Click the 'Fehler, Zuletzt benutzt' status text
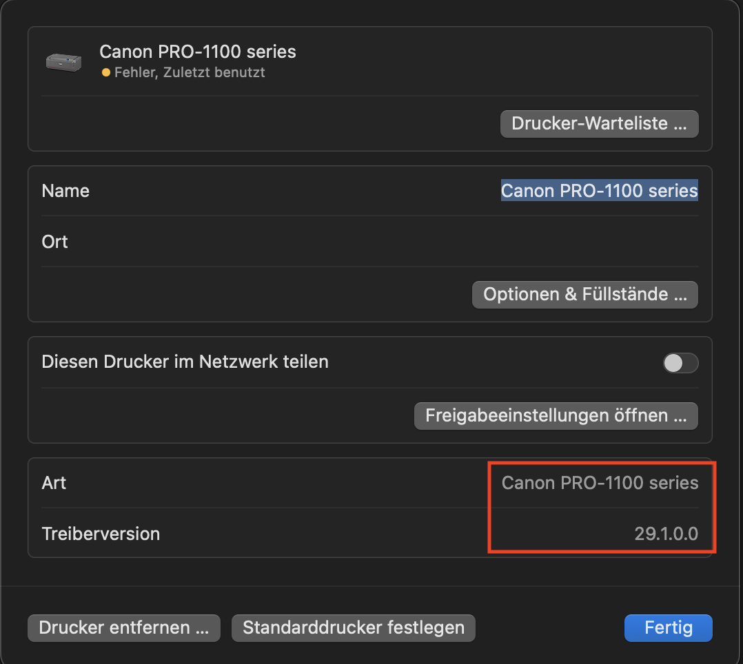Image resolution: width=743 pixels, height=664 pixels. coord(190,72)
